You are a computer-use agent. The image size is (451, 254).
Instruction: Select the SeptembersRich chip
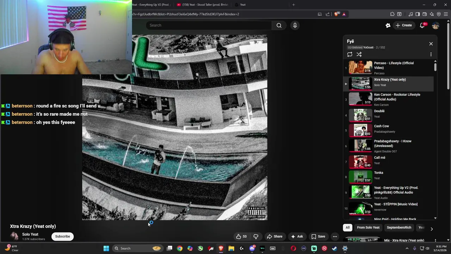coord(399,228)
